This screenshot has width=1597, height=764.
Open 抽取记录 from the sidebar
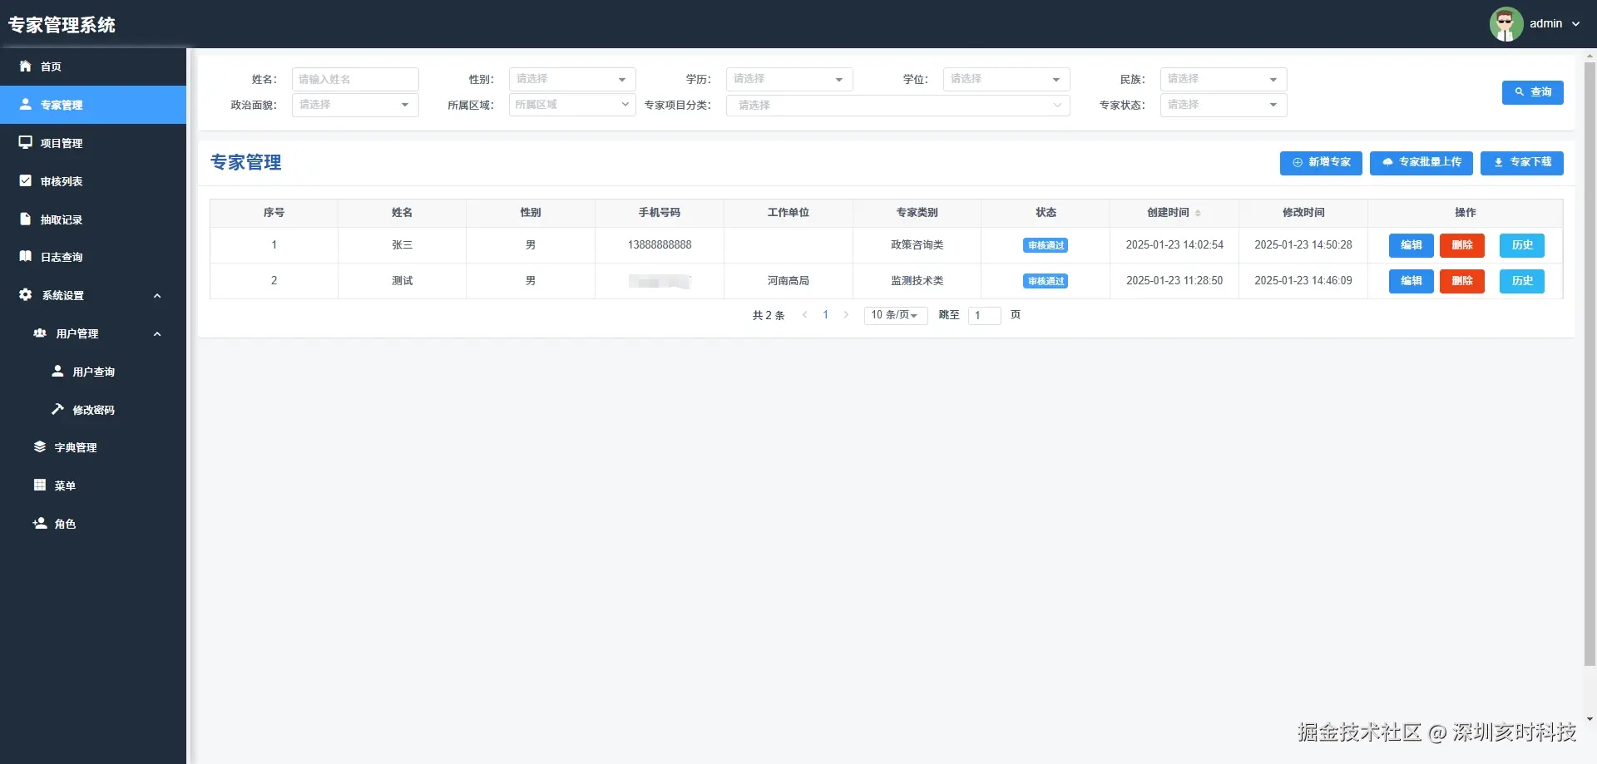pos(93,219)
